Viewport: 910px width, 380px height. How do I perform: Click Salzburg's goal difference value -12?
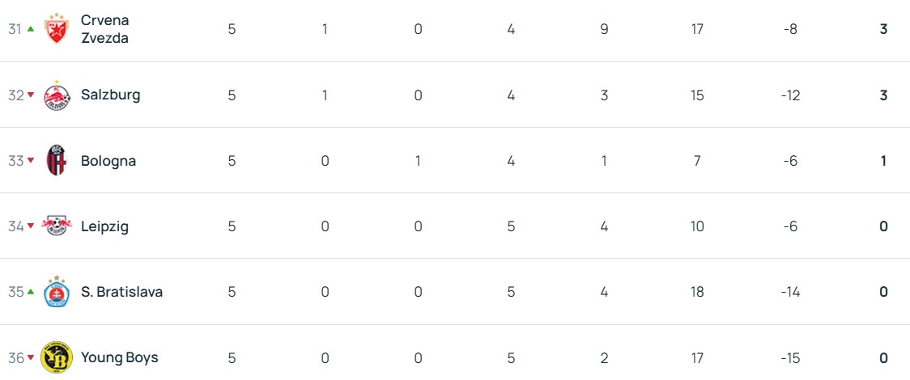[x=790, y=95]
